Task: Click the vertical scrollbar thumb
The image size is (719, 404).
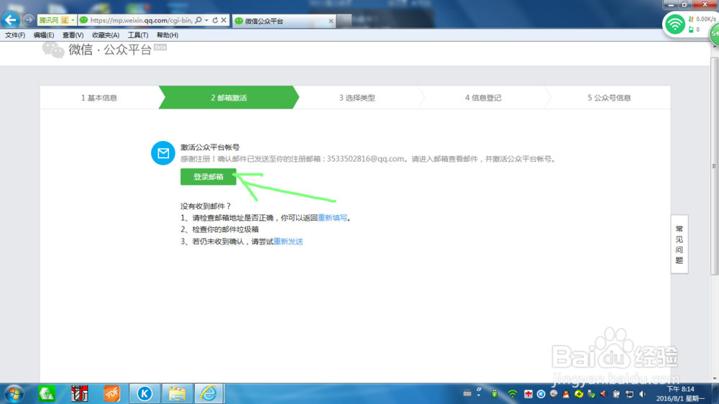Action: [x=715, y=166]
